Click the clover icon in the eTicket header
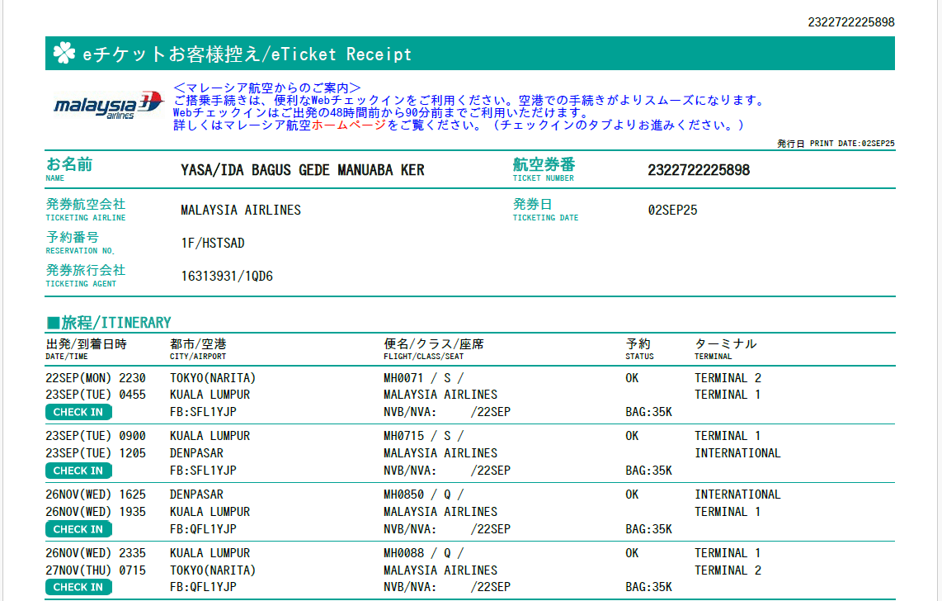Image resolution: width=942 pixels, height=601 pixels. (64, 54)
